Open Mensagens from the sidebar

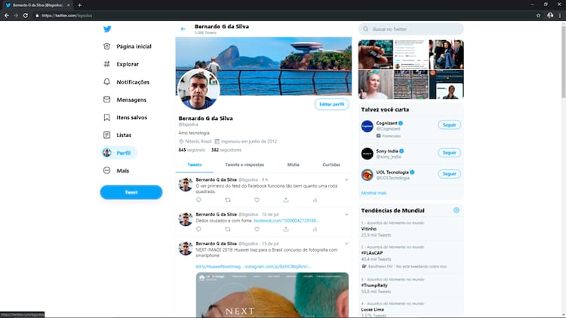(x=125, y=99)
